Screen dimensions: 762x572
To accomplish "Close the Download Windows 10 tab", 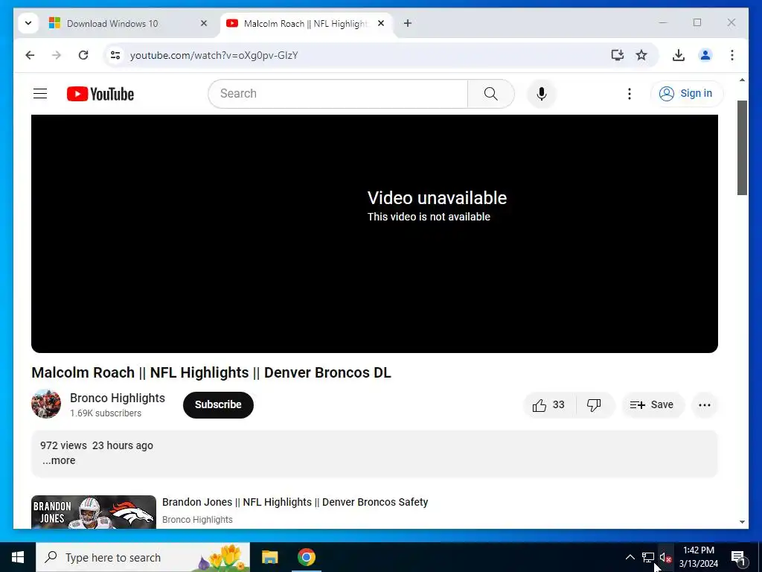I will click(204, 23).
